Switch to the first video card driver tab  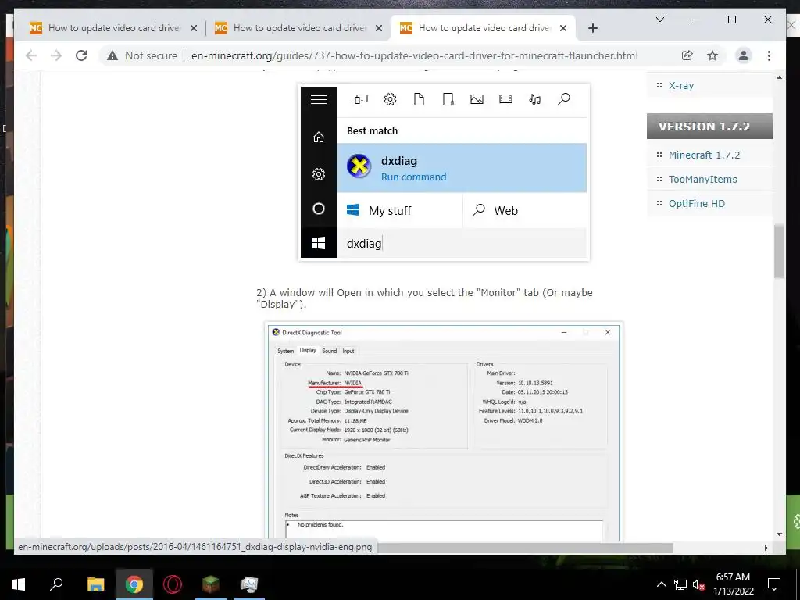pyautogui.click(x=113, y=28)
